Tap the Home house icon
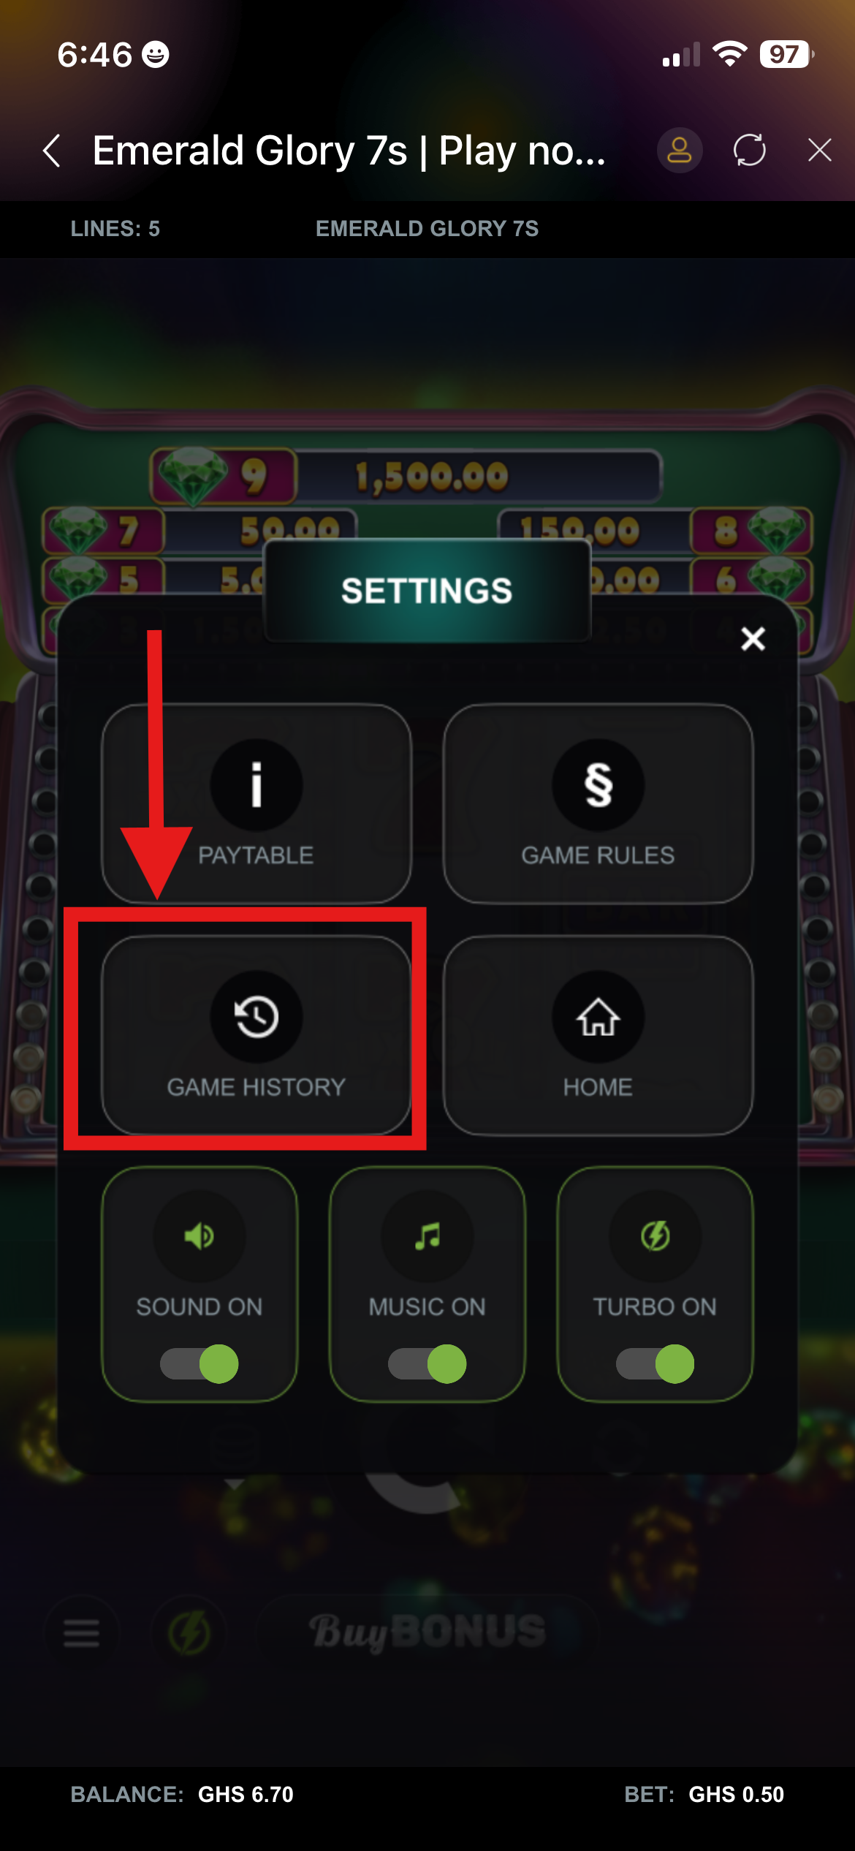The height and width of the screenshot is (1851, 855). click(x=598, y=1016)
